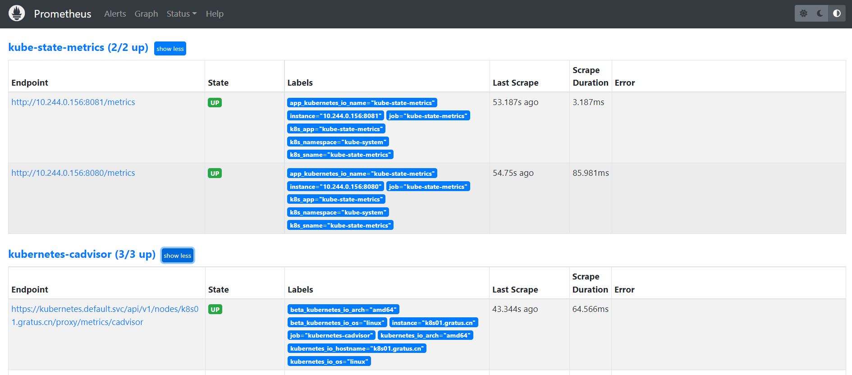Viewport: 852px width, 375px height.
Task: Click k8s_app label in 8081 row
Action: tap(336, 129)
